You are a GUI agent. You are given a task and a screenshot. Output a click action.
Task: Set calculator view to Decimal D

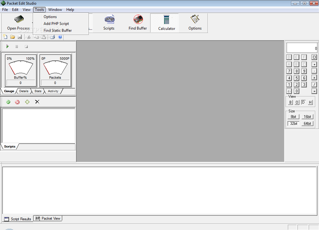point(303,102)
